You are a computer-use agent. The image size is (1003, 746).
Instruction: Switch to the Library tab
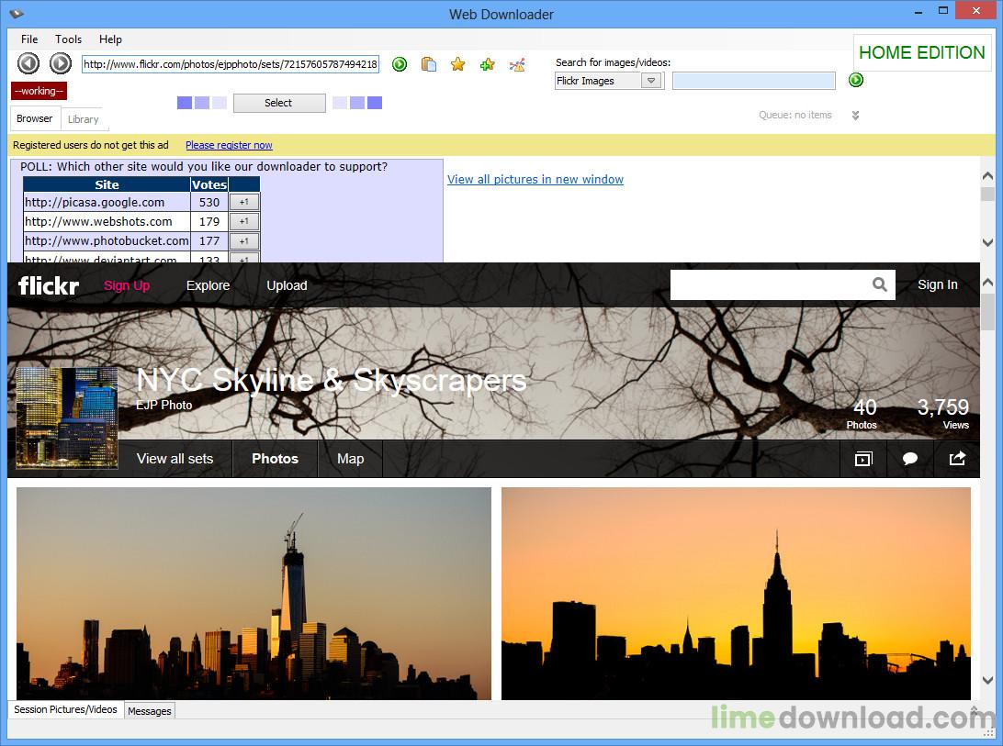(x=84, y=119)
